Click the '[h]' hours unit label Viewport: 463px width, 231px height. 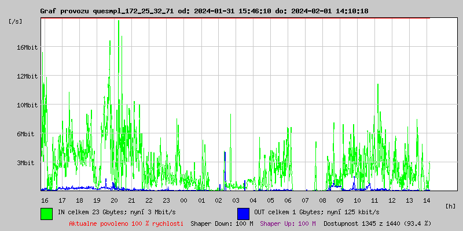click(x=451, y=206)
